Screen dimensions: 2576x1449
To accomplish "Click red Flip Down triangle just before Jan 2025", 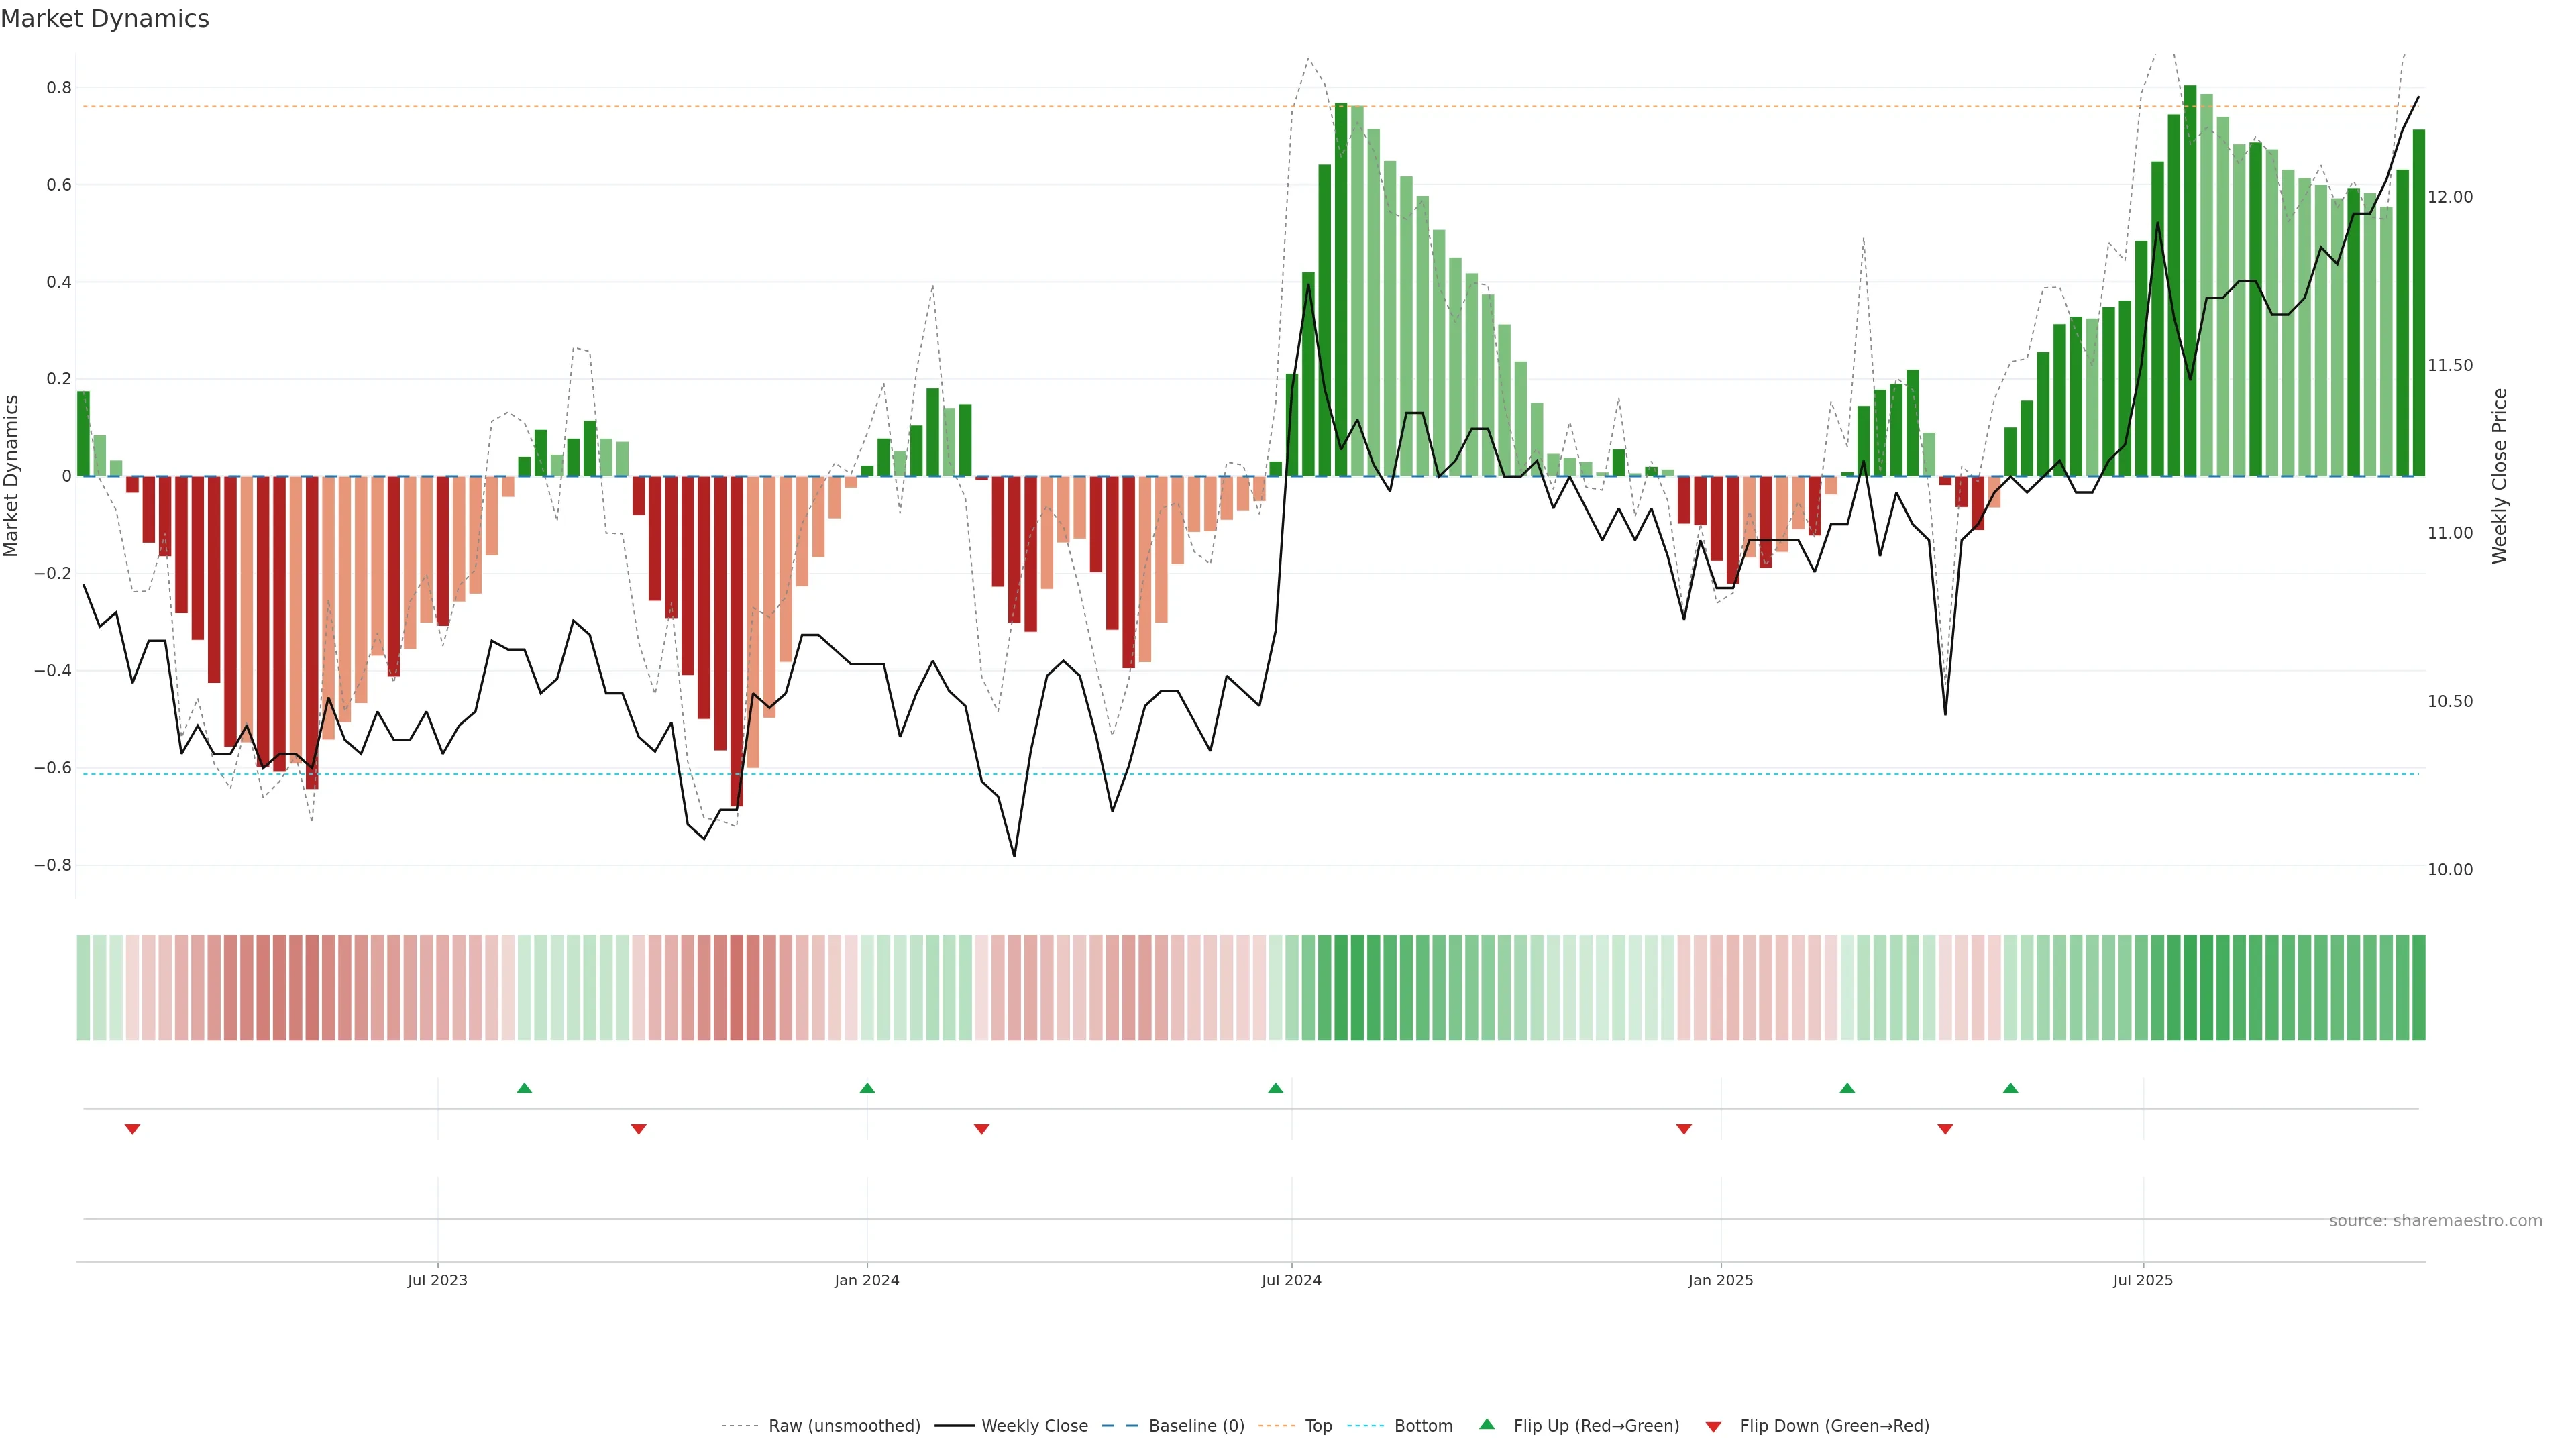I will click(1684, 1129).
